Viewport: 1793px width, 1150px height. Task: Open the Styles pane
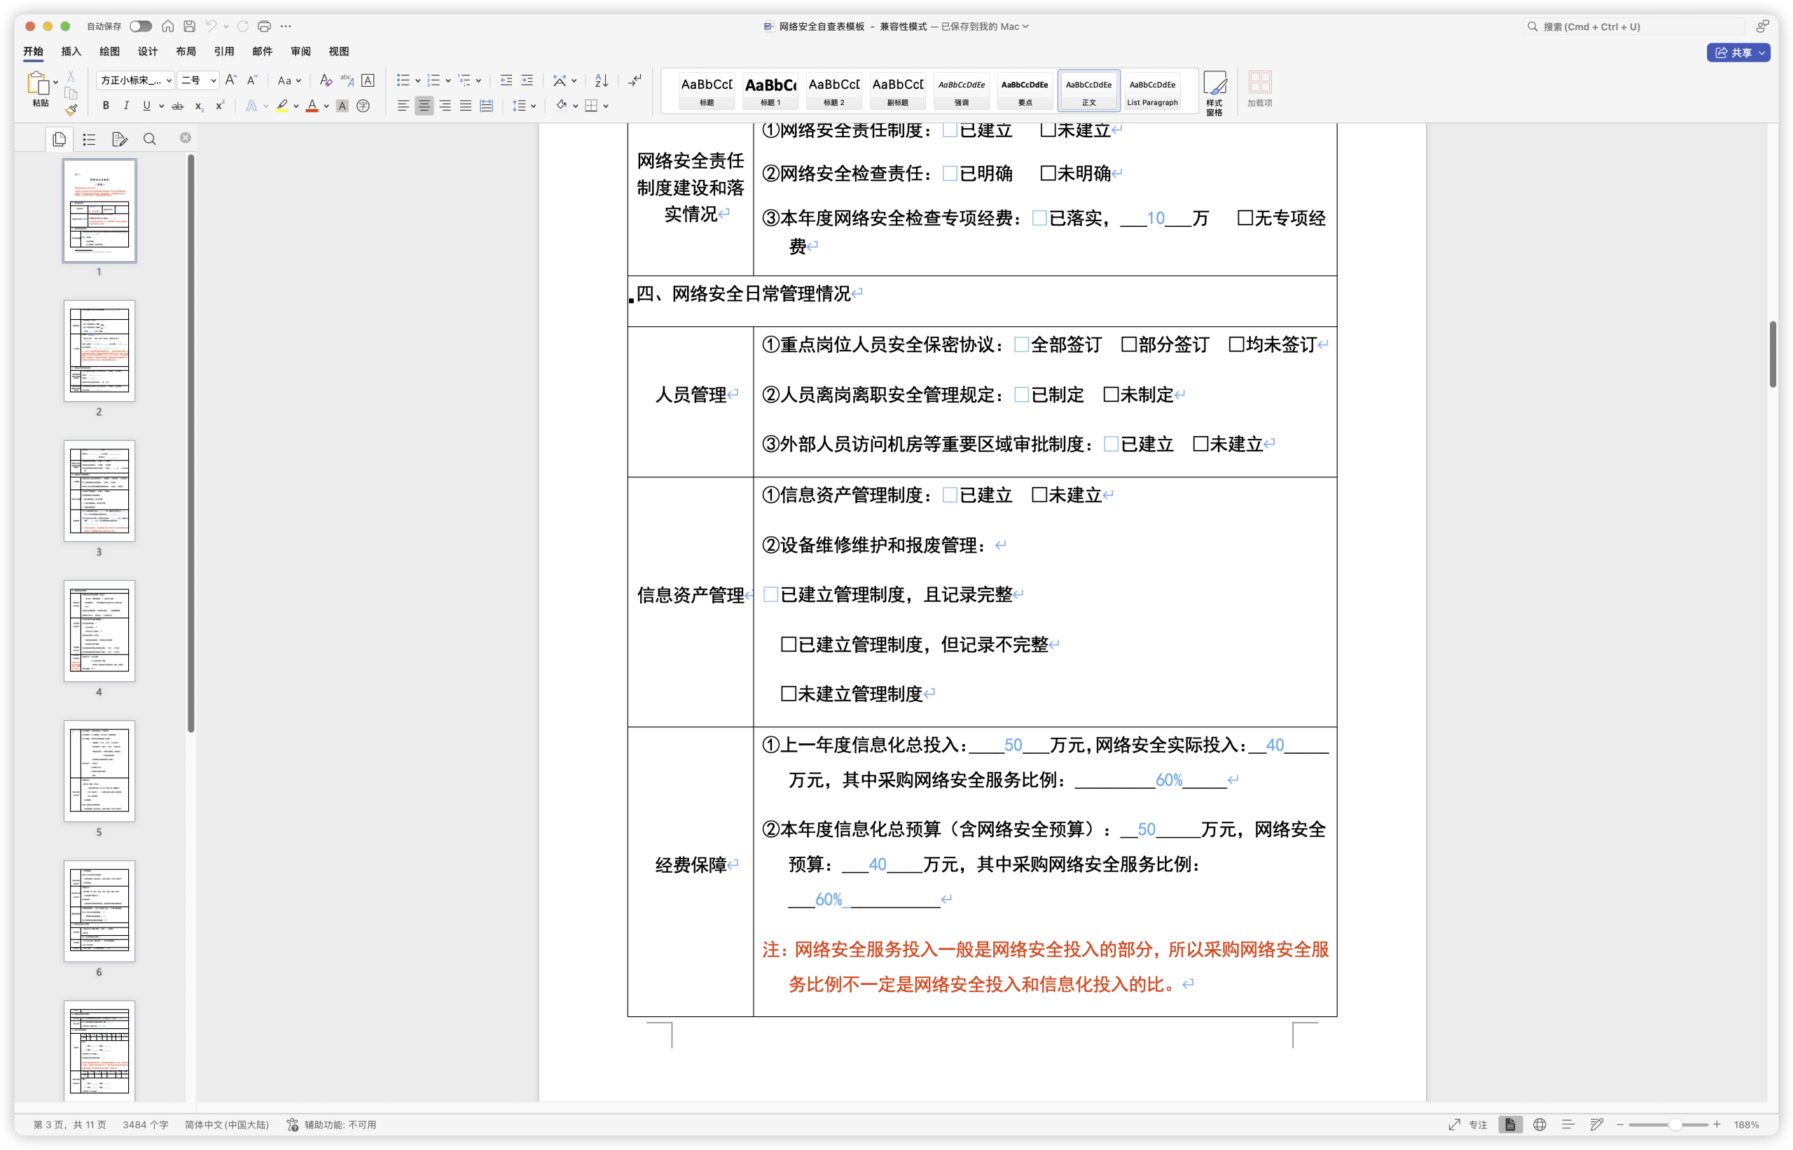[x=1214, y=92]
